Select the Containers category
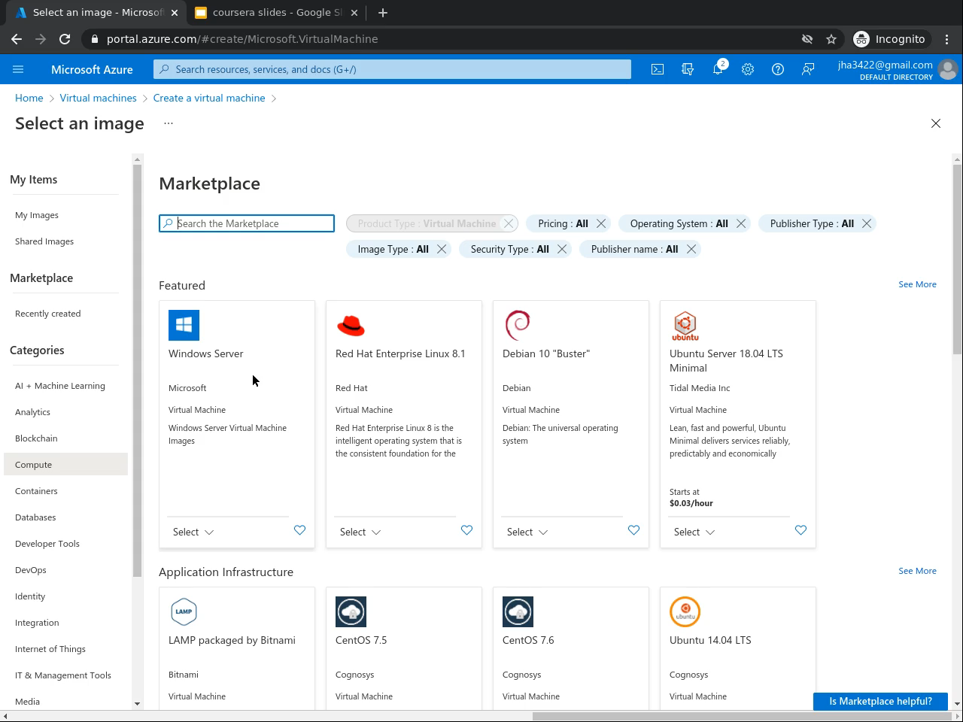This screenshot has height=722, width=963. point(36,491)
